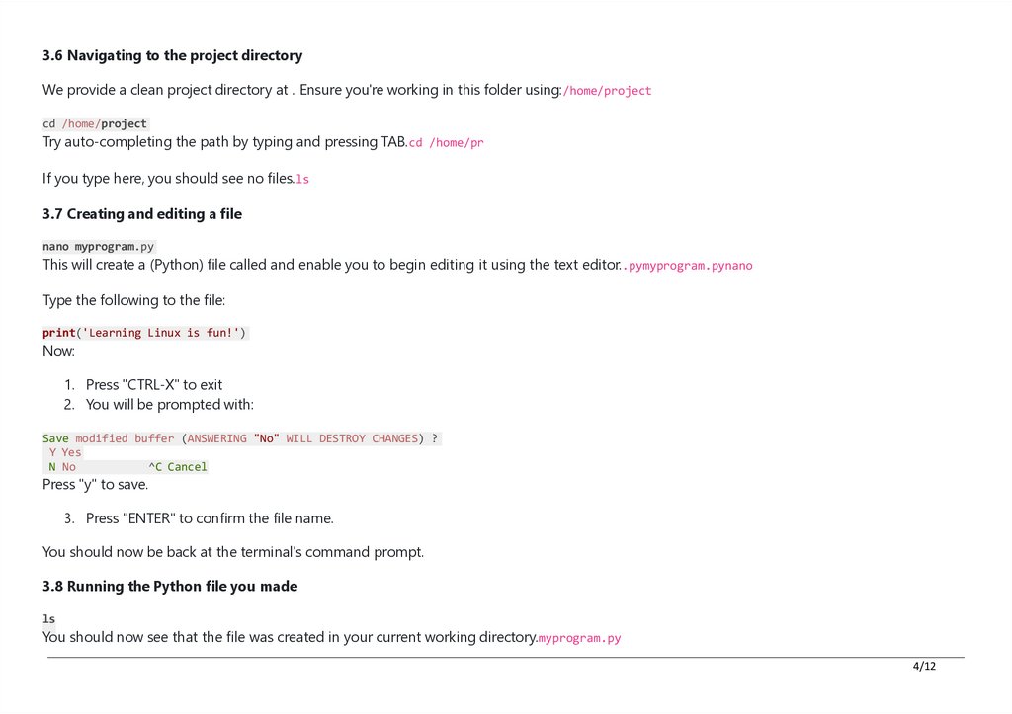This screenshot has height=714, width=1012.
Task: Click the "cd /home/project" code block
Action: pyautogui.click(x=95, y=123)
